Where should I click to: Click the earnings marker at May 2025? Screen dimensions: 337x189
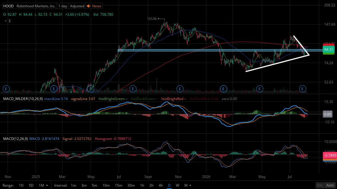coord(91,89)
